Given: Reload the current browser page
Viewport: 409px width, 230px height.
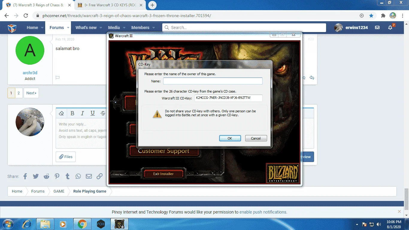Looking at the screenshot, I should [x=26, y=16].
